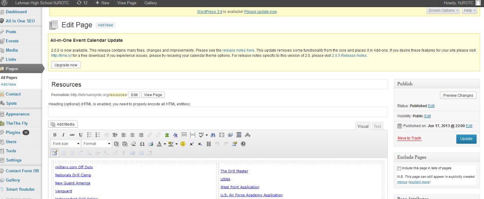Viewport: 484px width, 199px height.
Task: Click the page title field 'Resources'
Action: click(x=218, y=84)
